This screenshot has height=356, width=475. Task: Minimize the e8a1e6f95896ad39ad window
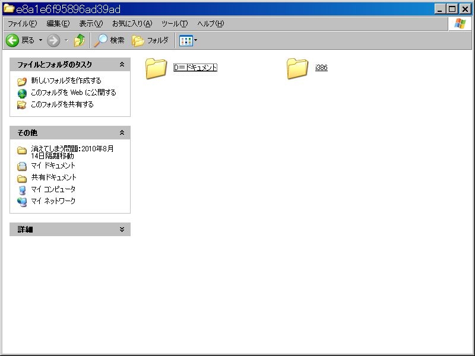pos(440,9)
